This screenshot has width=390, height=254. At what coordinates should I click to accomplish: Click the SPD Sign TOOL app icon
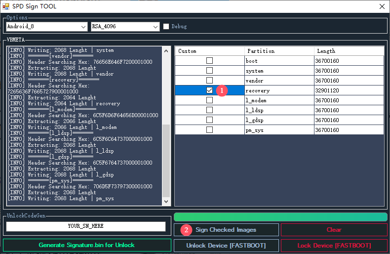(6, 6)
